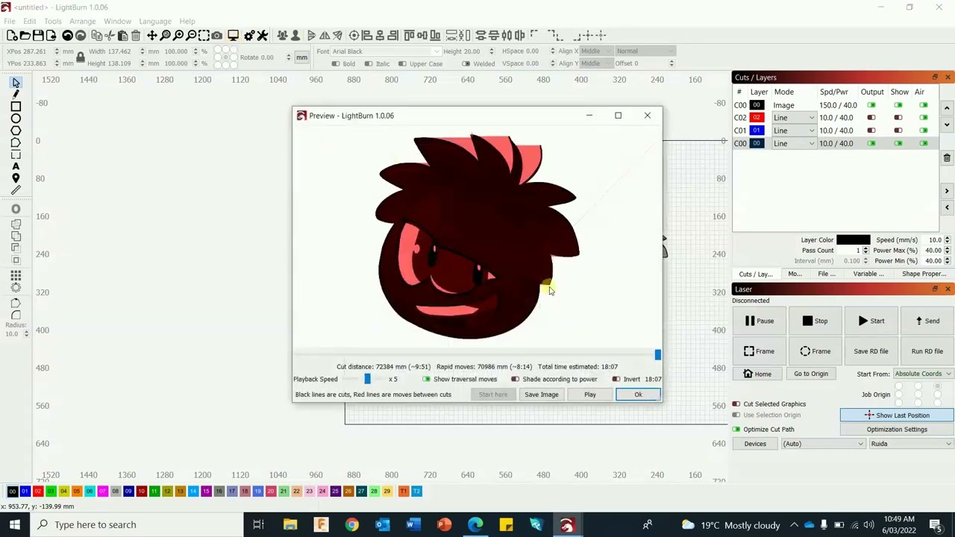Open the Arrange menu
This screenshot has height=537, width=955.
82,21
